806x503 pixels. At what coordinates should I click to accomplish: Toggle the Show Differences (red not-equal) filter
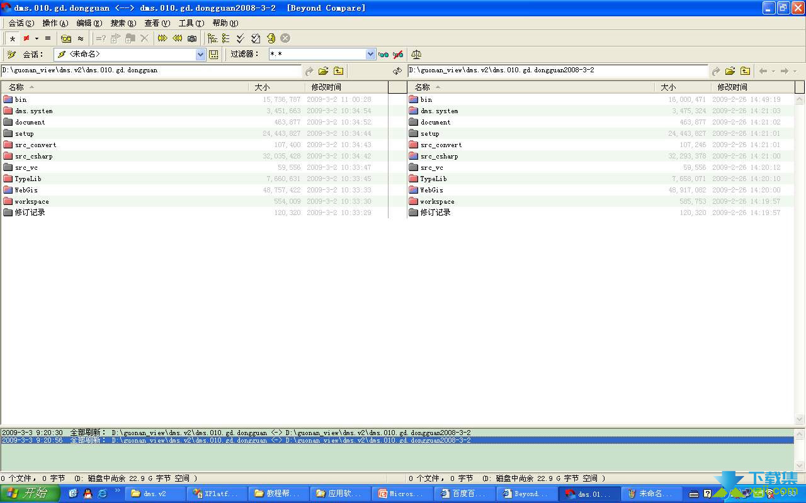[26, 38]
